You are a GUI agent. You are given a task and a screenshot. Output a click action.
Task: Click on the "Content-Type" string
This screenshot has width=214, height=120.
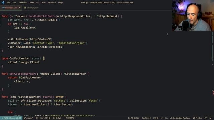(43, 43)
